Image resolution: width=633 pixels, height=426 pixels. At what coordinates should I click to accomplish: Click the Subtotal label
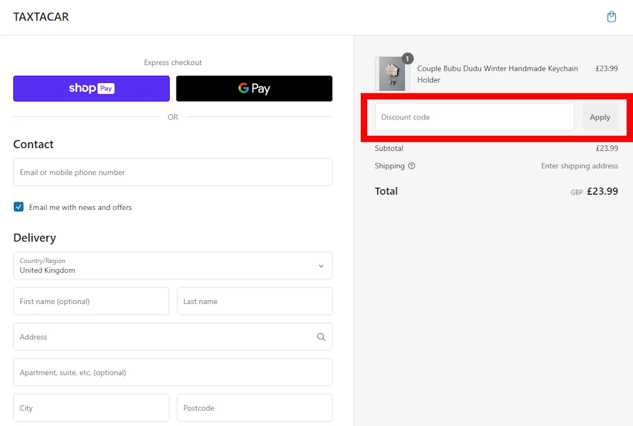(389, 149)
